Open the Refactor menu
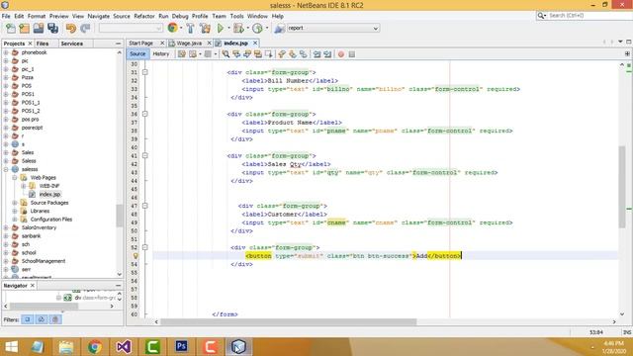Screen dimensions: 633x356 (x=144, y=16)
